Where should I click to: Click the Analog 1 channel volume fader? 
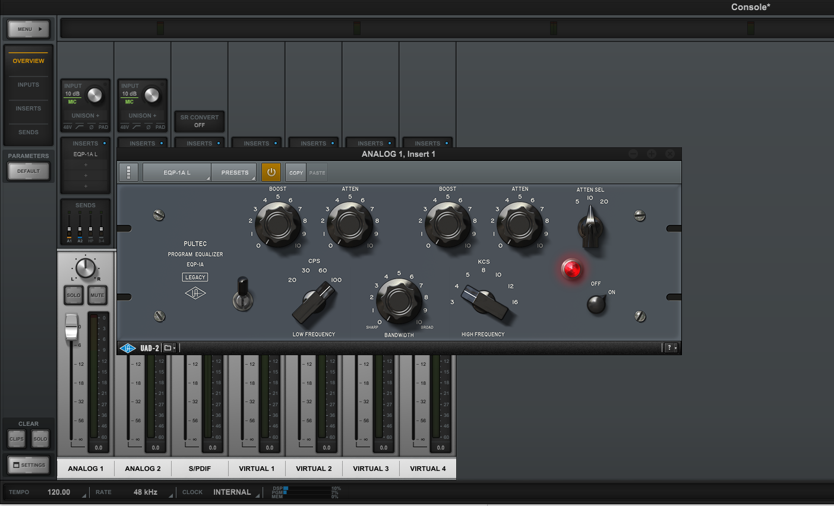click(71, 327)
